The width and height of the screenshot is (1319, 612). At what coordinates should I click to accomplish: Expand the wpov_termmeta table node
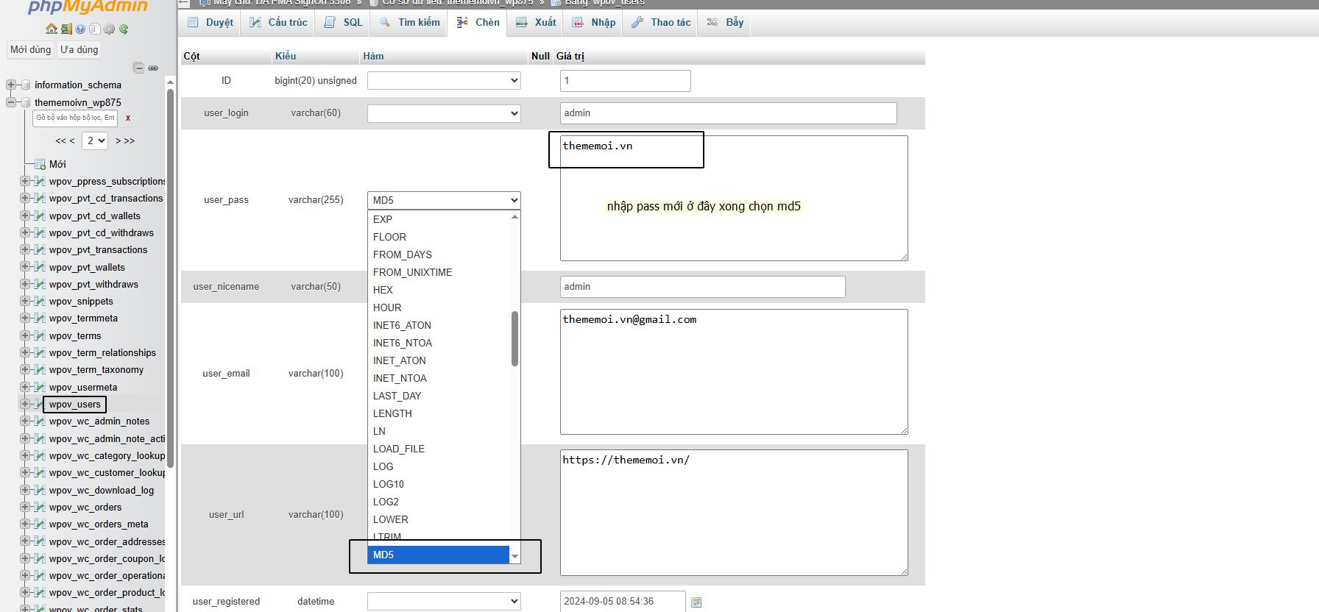coord(25,318)
